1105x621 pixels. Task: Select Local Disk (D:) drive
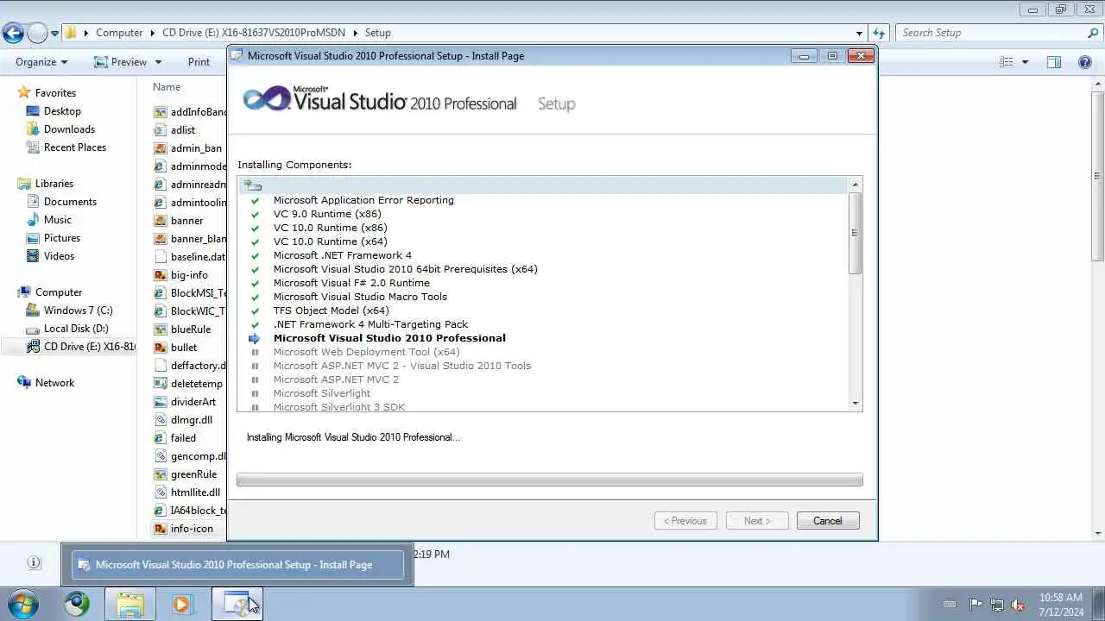(76, 329)
